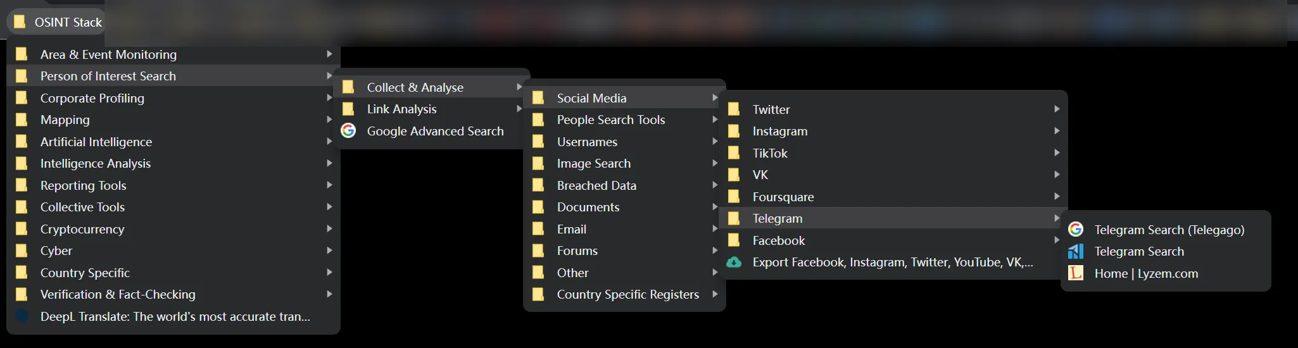Open the Export Facebook, Instagram, Twitter bookmark
The width and height of the screenshot is (1298, 348).
tap(893, 262)
